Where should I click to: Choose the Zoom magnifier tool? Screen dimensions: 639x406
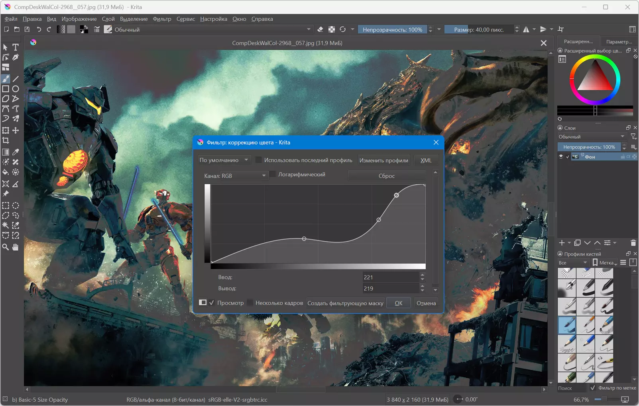point(6,247)
